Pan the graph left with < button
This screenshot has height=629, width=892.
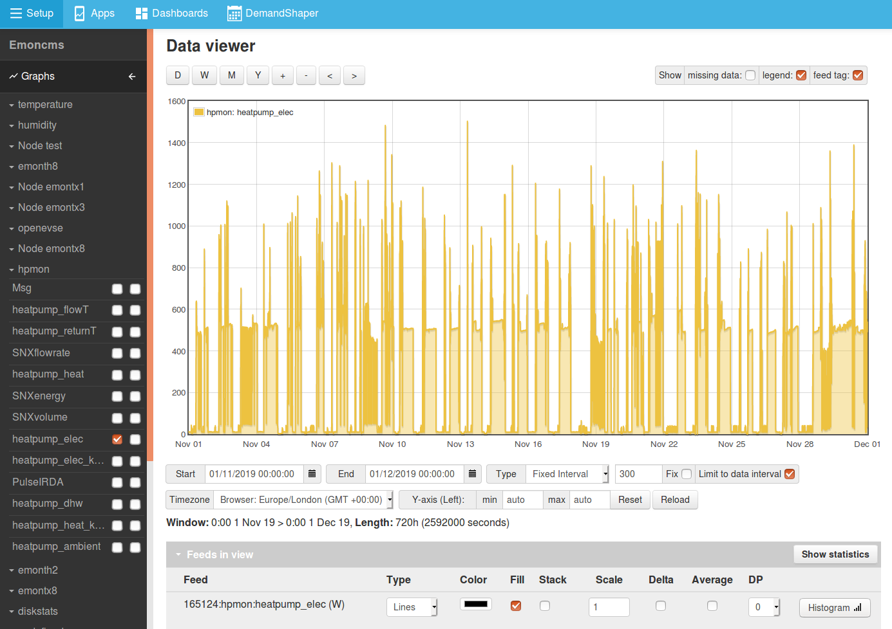click(x=330, y=75)
